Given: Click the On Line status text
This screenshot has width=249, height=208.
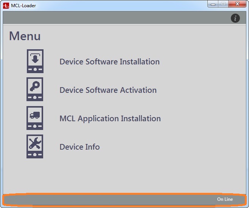Looking at the screenshot, I should pyautogui.click(x=225, y=199).
